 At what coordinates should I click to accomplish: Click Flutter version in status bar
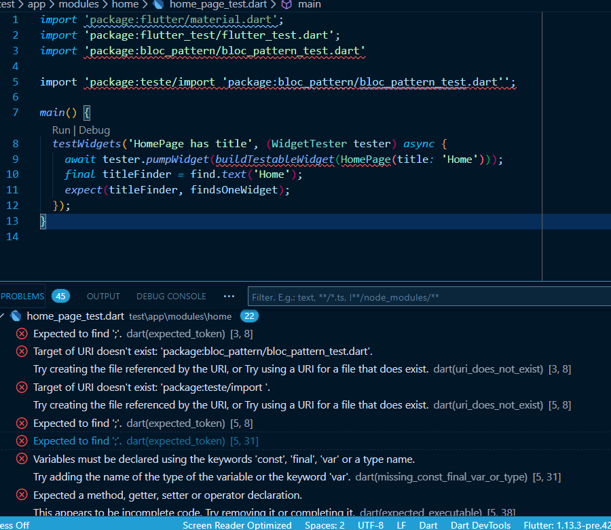tap(567, 525)
